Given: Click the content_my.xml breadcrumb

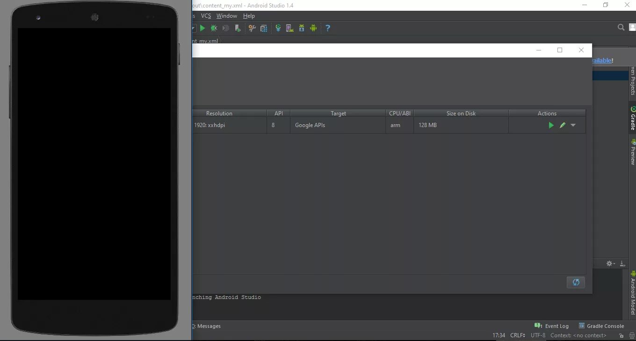Looking at the screenshot, I should click(x=204, y=41).
